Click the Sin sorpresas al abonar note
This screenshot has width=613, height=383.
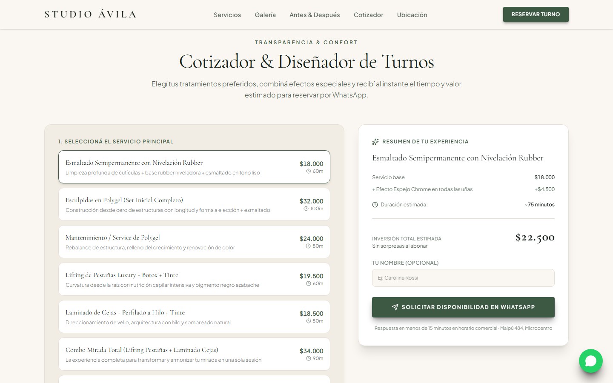[400, 246]
